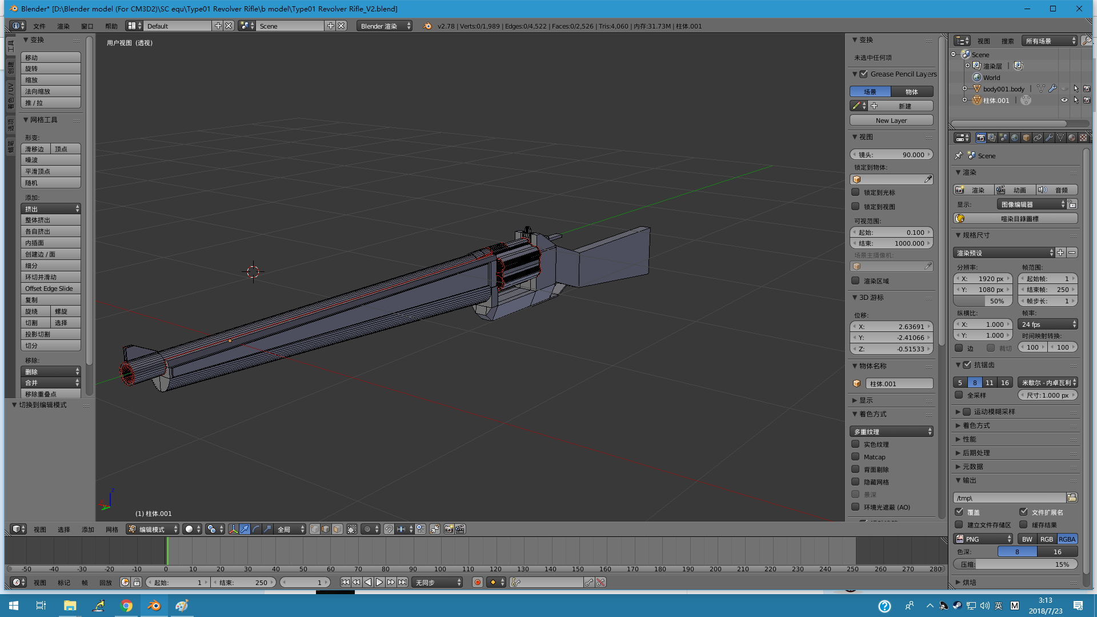Viewport: 1097px width, 617px height.
Task: Expand body001.body in the outliner tree
Action: [965, 89]
